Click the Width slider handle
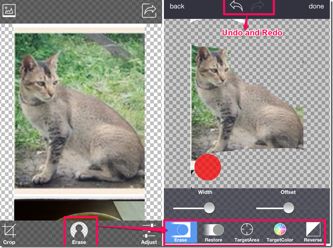This screenshot has width=333, height=248. click(209, 208)
